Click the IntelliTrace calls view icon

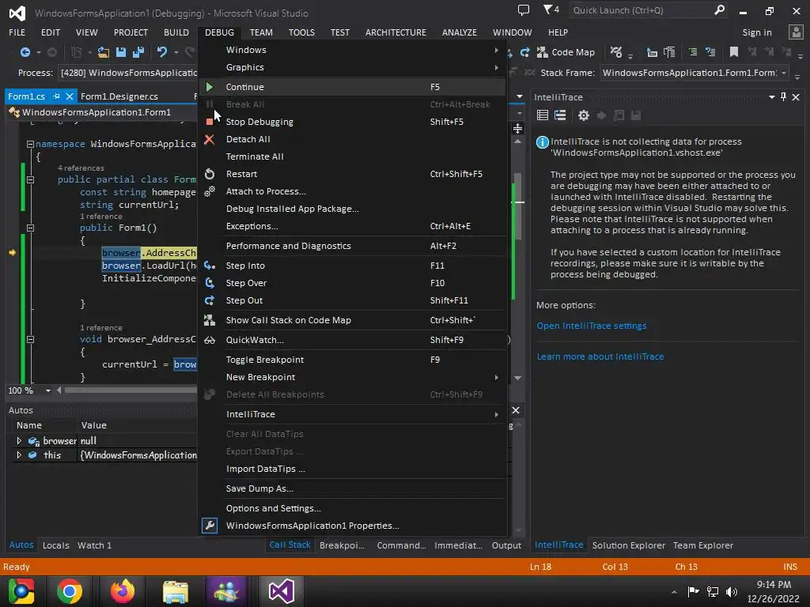(560, 115)
